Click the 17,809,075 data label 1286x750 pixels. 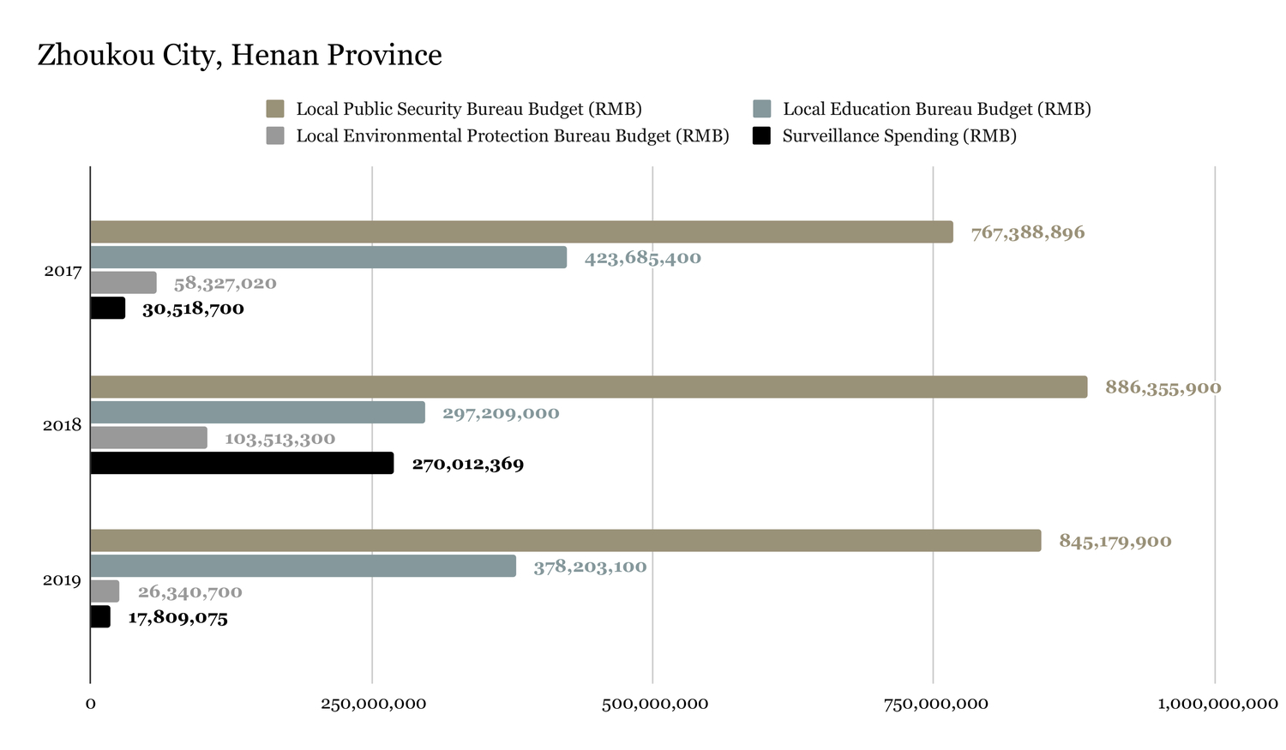(x=177, y=618)
